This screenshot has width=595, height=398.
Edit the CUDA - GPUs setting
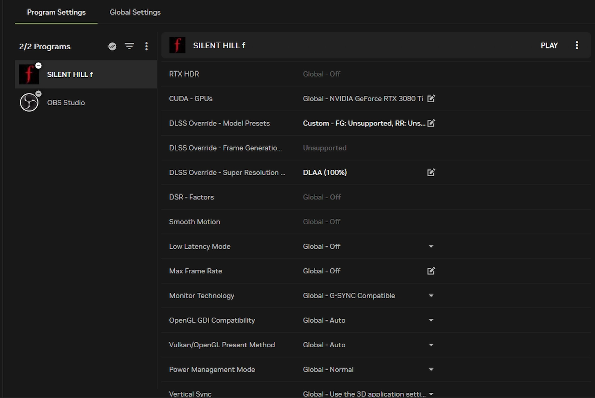[x=431, y=99]
